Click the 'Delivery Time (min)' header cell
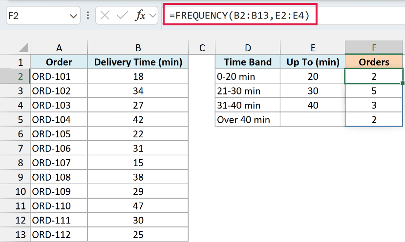Screen dimensions: 405x242 click(138, 62)
